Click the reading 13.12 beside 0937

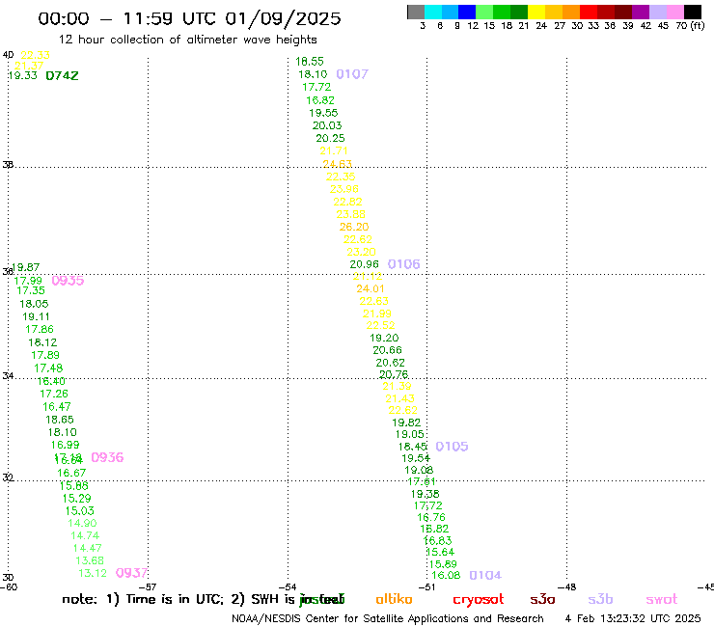[93, 573]
